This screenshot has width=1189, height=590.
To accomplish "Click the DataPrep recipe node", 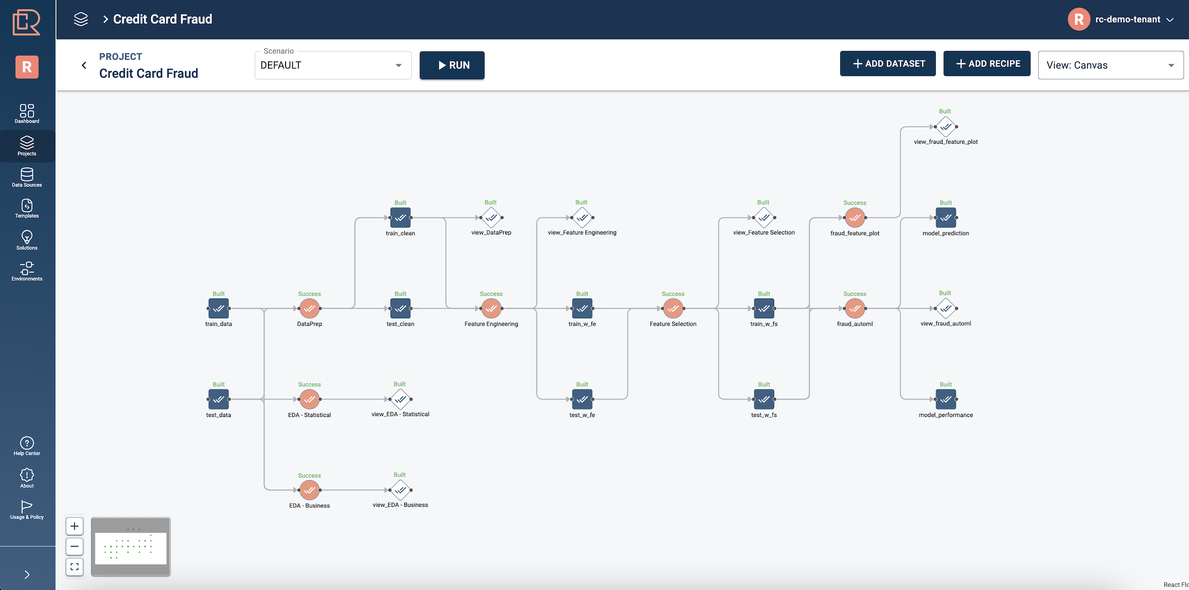I will pyautogui.click(x=309, y=309).
